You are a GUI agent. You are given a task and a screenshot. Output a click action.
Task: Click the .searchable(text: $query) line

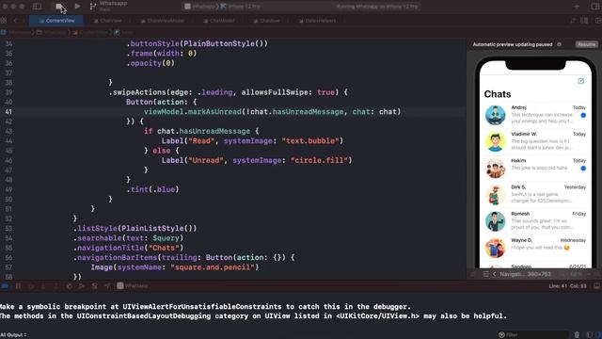point(128,238)
